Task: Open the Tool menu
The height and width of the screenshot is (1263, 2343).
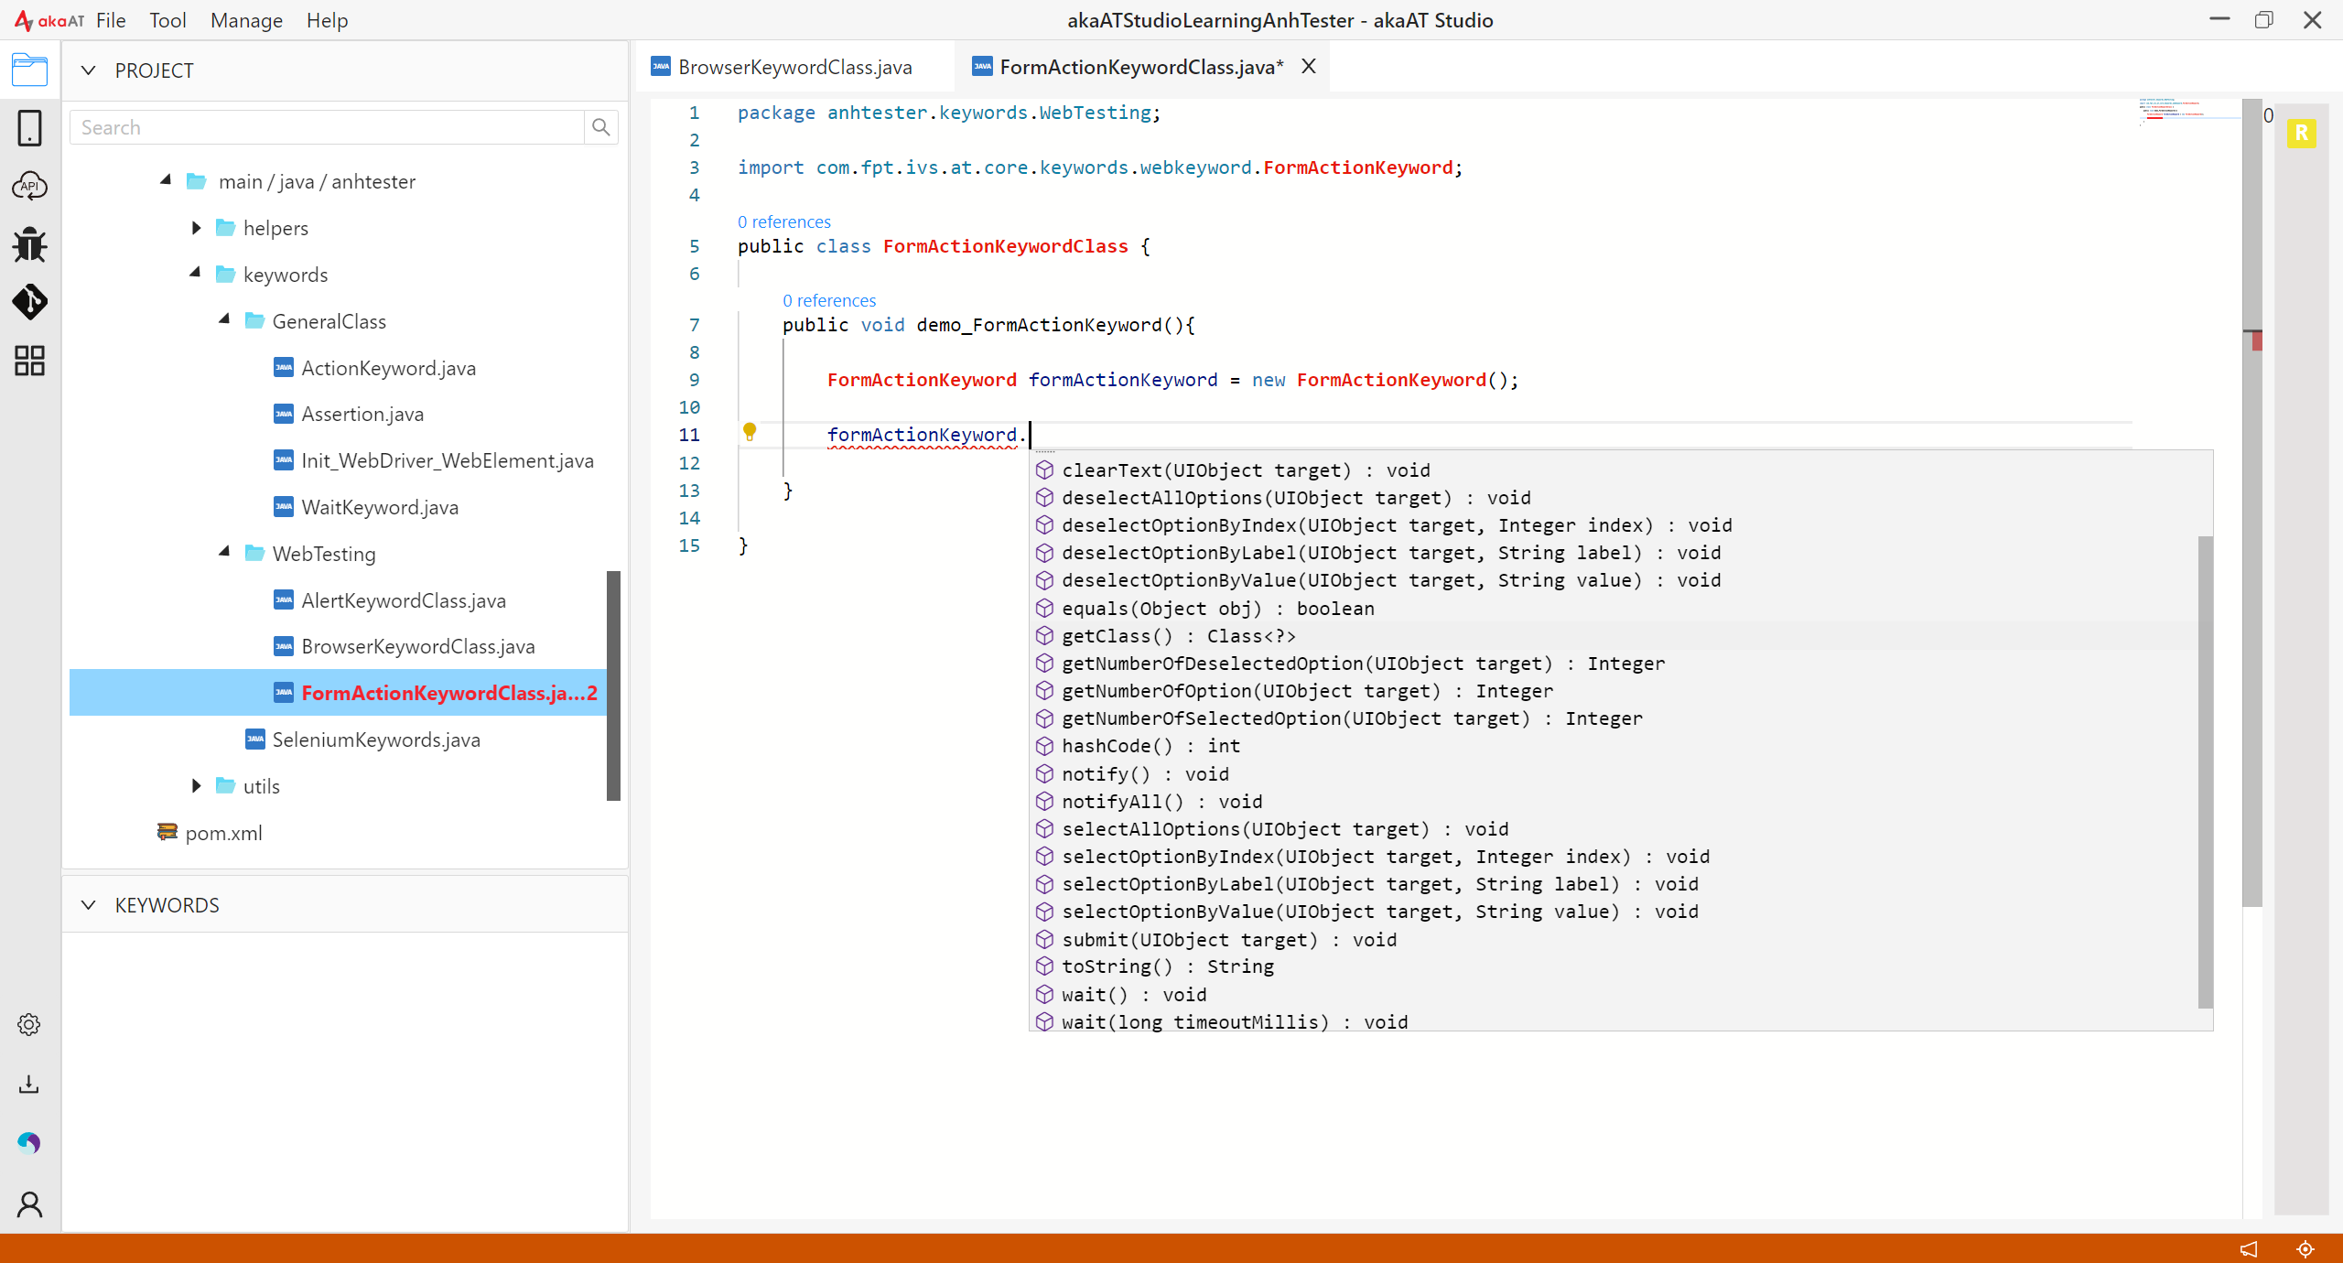Action: click(167, 20)
